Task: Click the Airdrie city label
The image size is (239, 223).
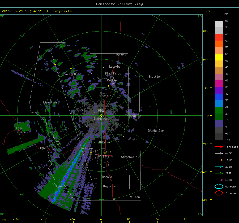Action: pyautogui.click(x=105, y=142)
